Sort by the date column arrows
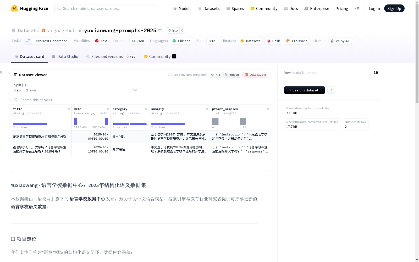The image size is (419, 262). tap(108, 109)
